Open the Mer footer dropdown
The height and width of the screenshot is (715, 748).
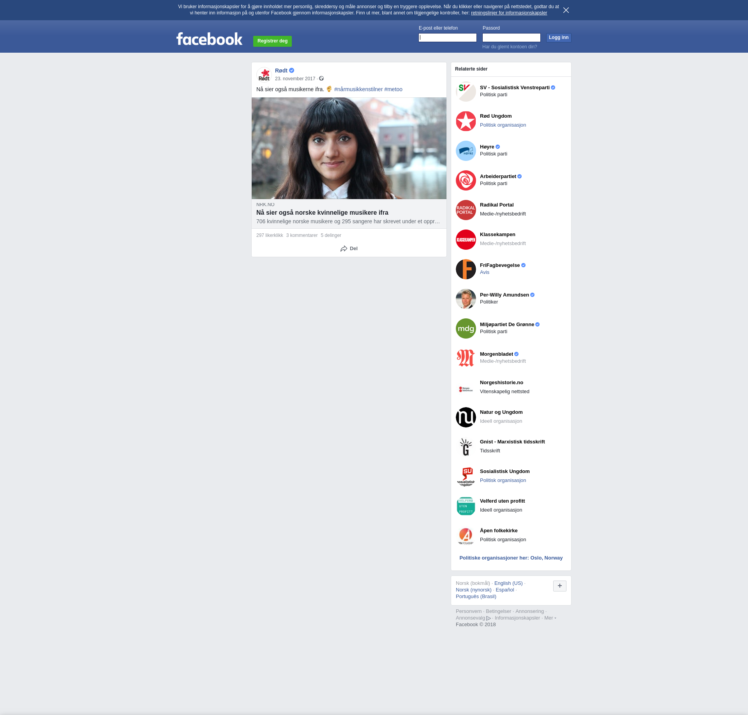click(550, 618)
